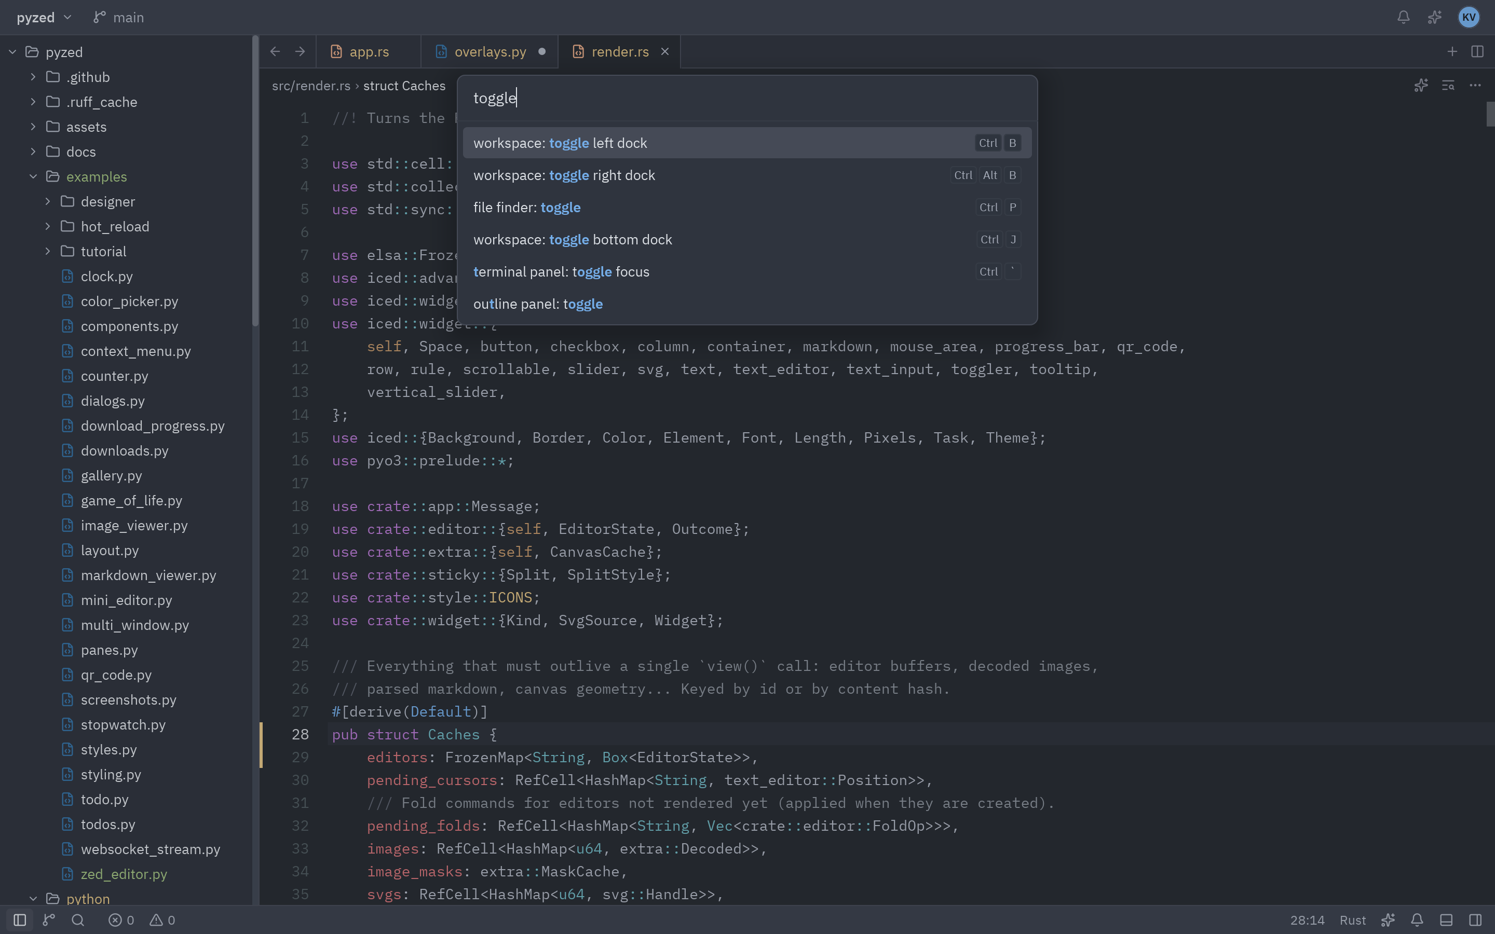Image resolution: width=1495 pixels, height=934 pixels.
Task: Run workspace: toggle right dock command
Action: point(747,175)
